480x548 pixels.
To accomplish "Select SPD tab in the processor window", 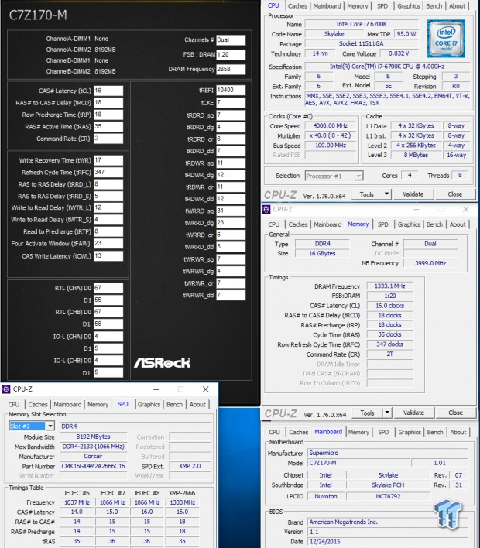I will (x=382, y=6).
